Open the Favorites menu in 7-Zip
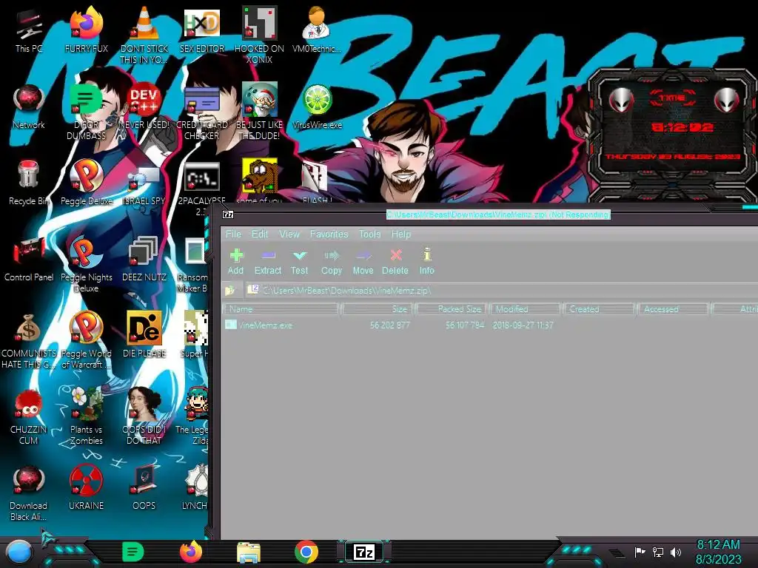Viewport: 758px width, 568px height. coord(329,234)
